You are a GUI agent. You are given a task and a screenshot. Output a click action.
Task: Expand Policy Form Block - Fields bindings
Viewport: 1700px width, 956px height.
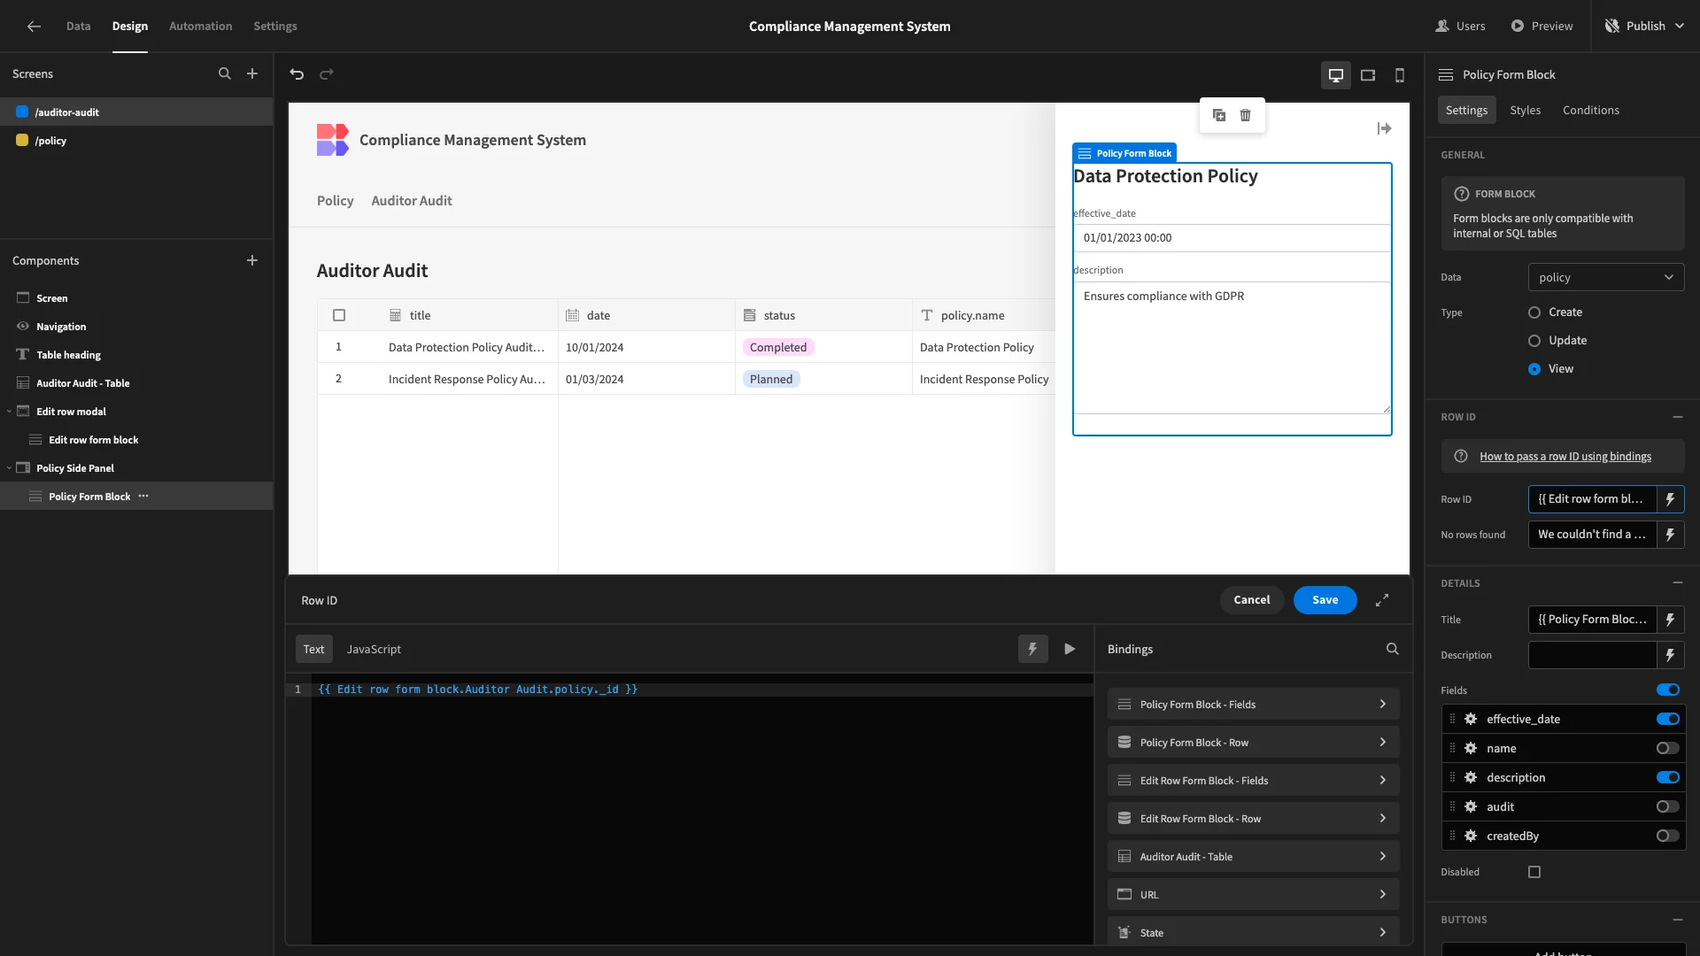click(1253, 705)
